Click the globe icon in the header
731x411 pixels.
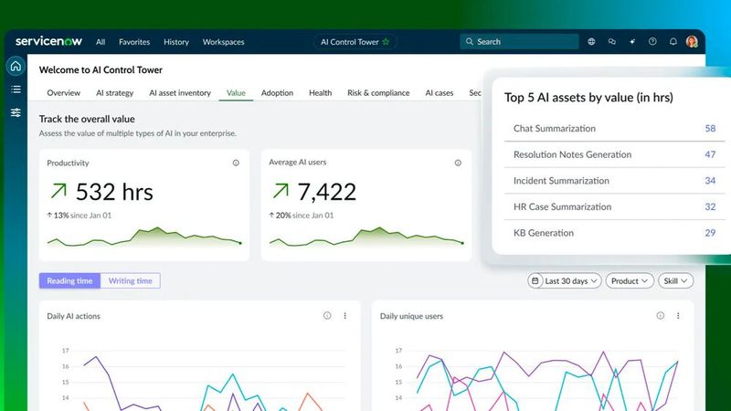click(591, 41)
